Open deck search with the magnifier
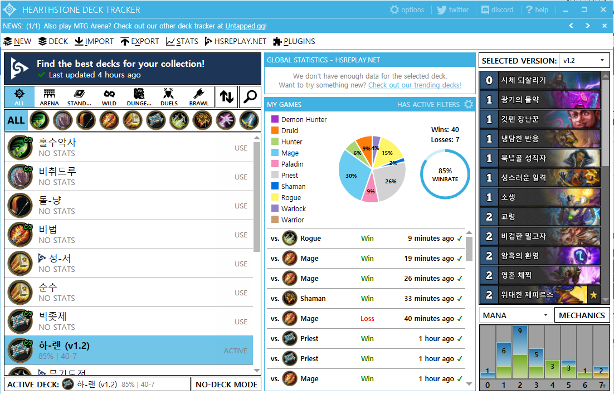 pos(250,97)
